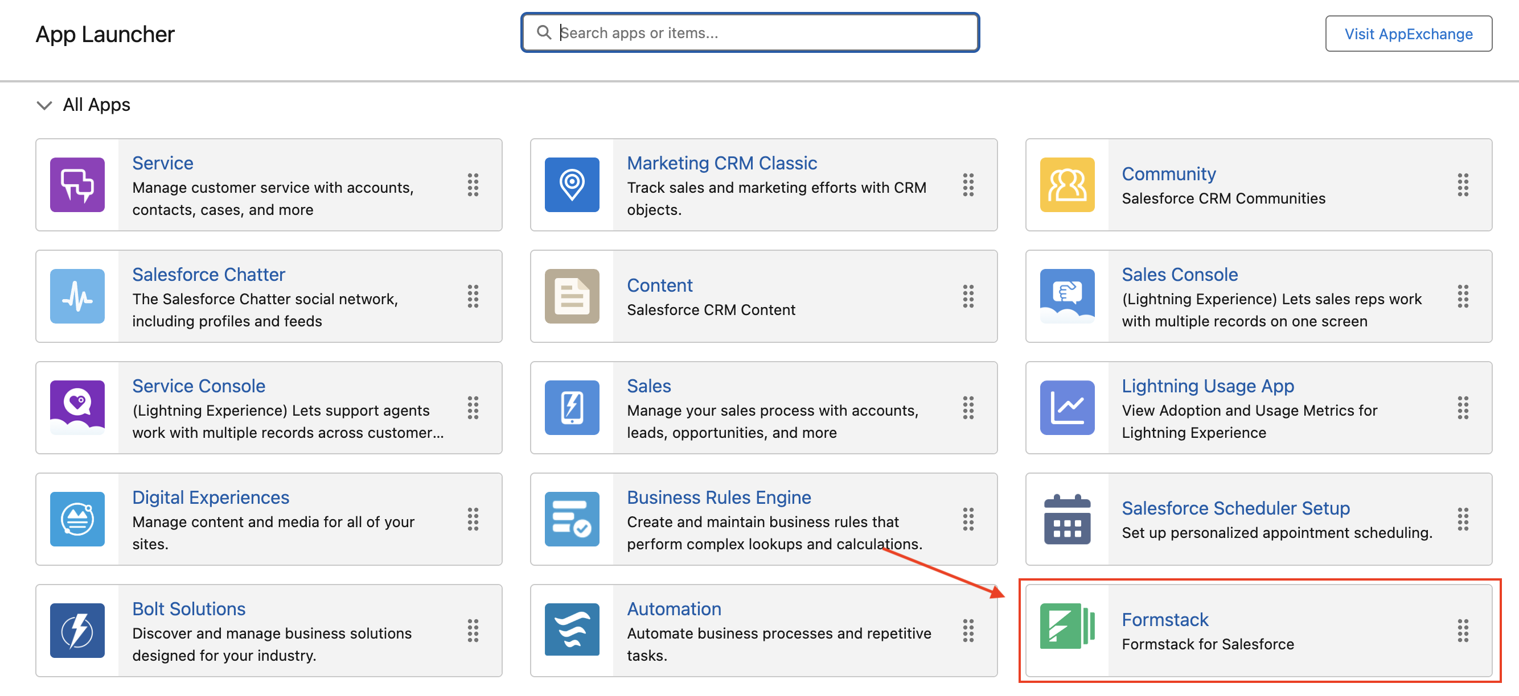The width and height of the screenshot is (1519, 696).
Task: Open the Sales app link
Action: 648,386
